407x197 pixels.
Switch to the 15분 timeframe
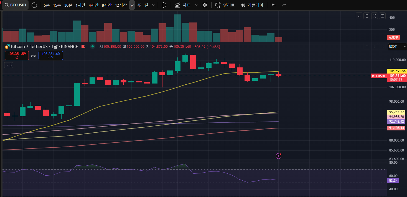pos(57,5)
